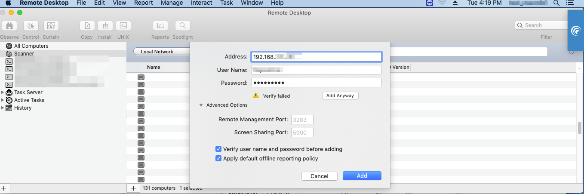Click the Add Anyway button

(x=340, y=95)
